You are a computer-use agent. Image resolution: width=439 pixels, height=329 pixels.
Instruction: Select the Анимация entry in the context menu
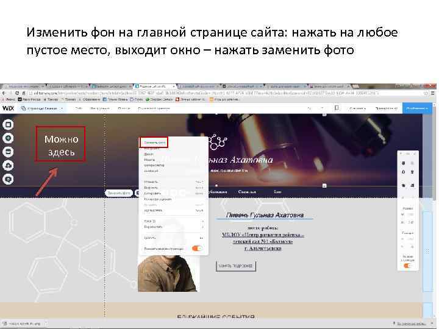point(151,171)
